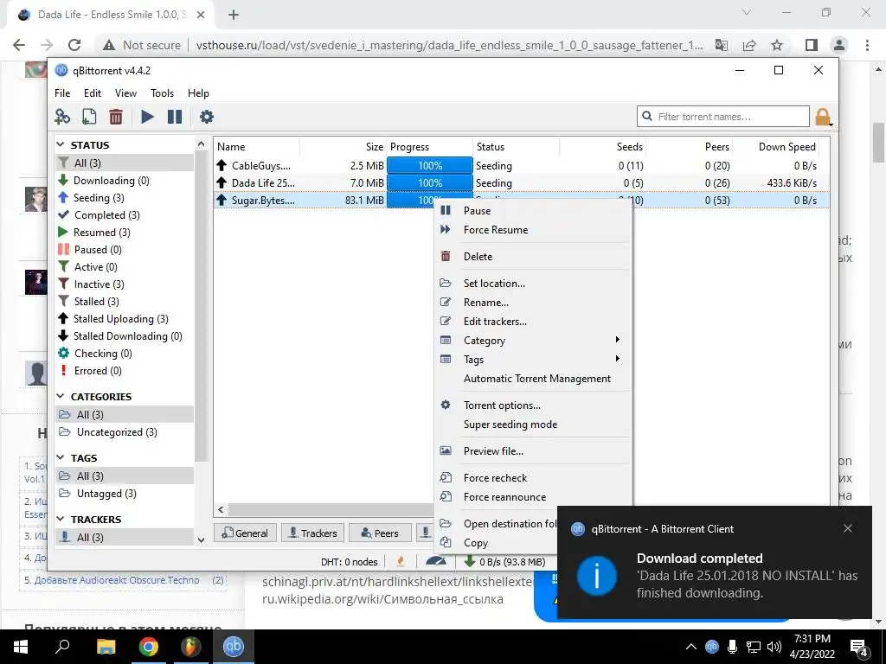
Task: Collapse the STATUS section in sidebar
Action: point(61,145)
